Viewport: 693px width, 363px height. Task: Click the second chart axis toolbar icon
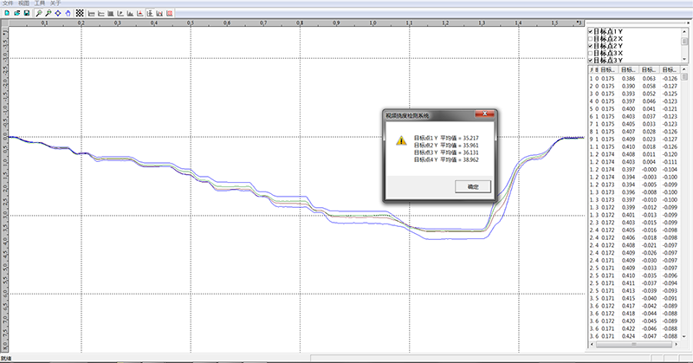click(100, 13)
